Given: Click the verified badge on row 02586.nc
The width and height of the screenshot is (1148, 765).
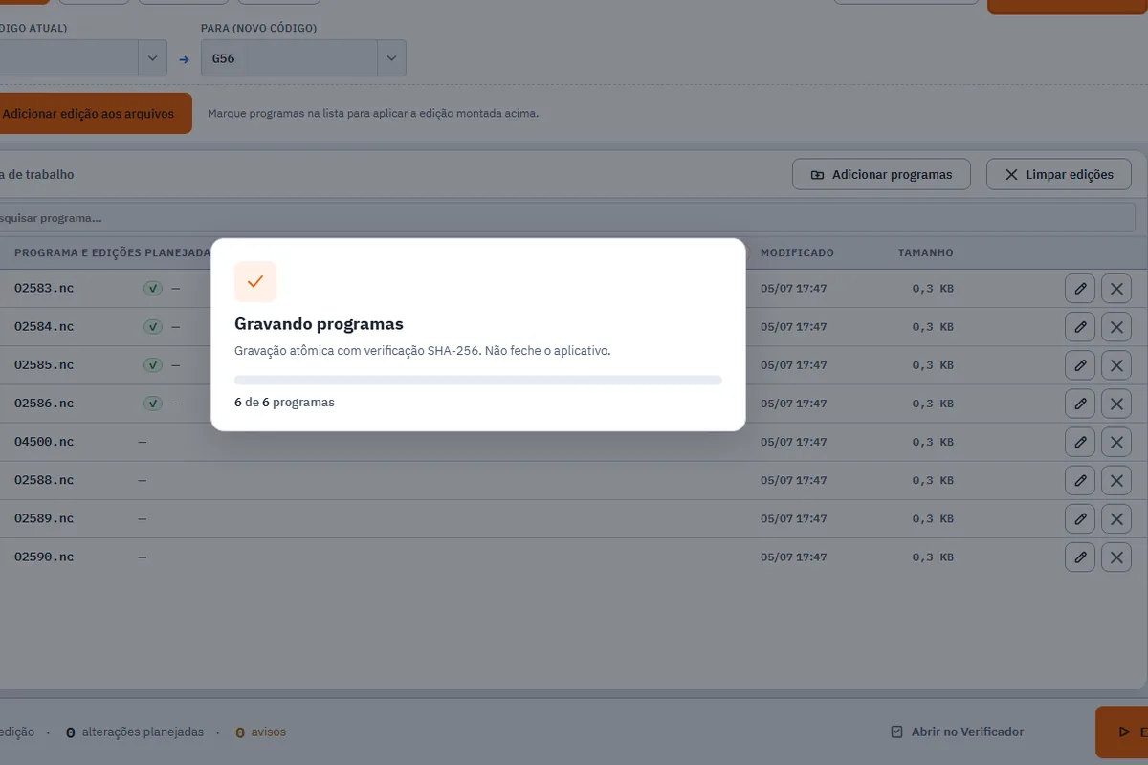Looking at the screenshot, I should pyautogui.click(x=153, y=403).
